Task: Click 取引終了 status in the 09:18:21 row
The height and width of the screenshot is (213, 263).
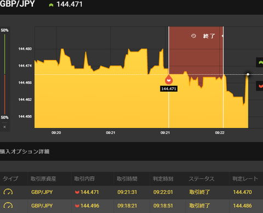Action: click(199, 206)
